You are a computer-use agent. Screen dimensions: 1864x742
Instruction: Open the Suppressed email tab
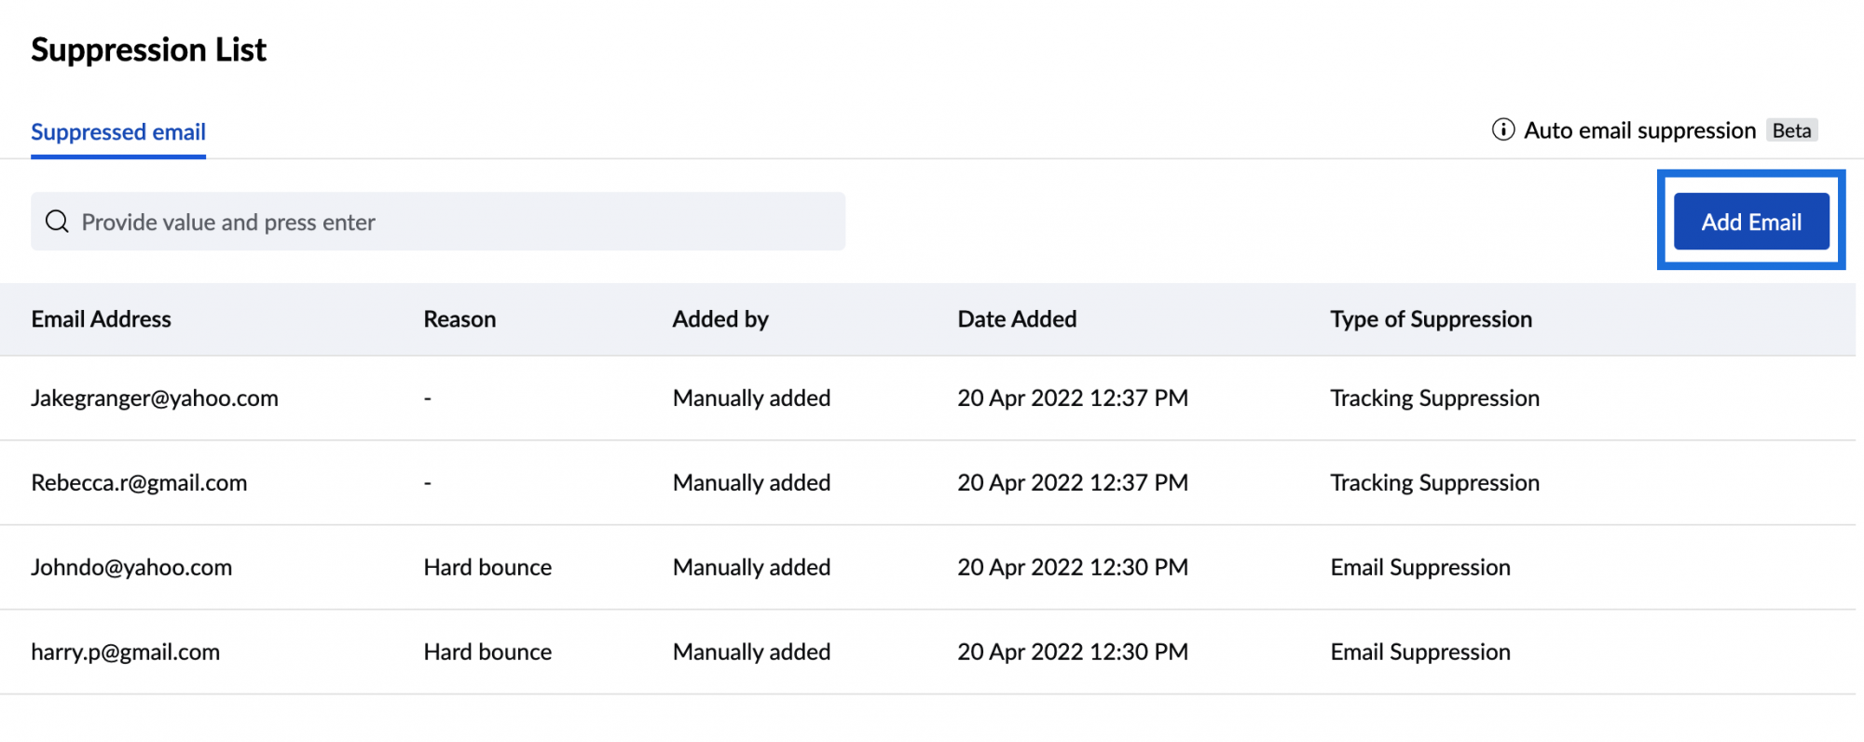(x=118, y=132)
